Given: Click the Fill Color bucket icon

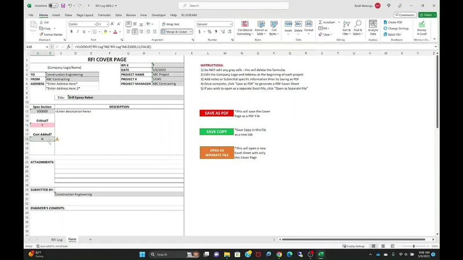Looking at the screenshot, I should 105,32.
